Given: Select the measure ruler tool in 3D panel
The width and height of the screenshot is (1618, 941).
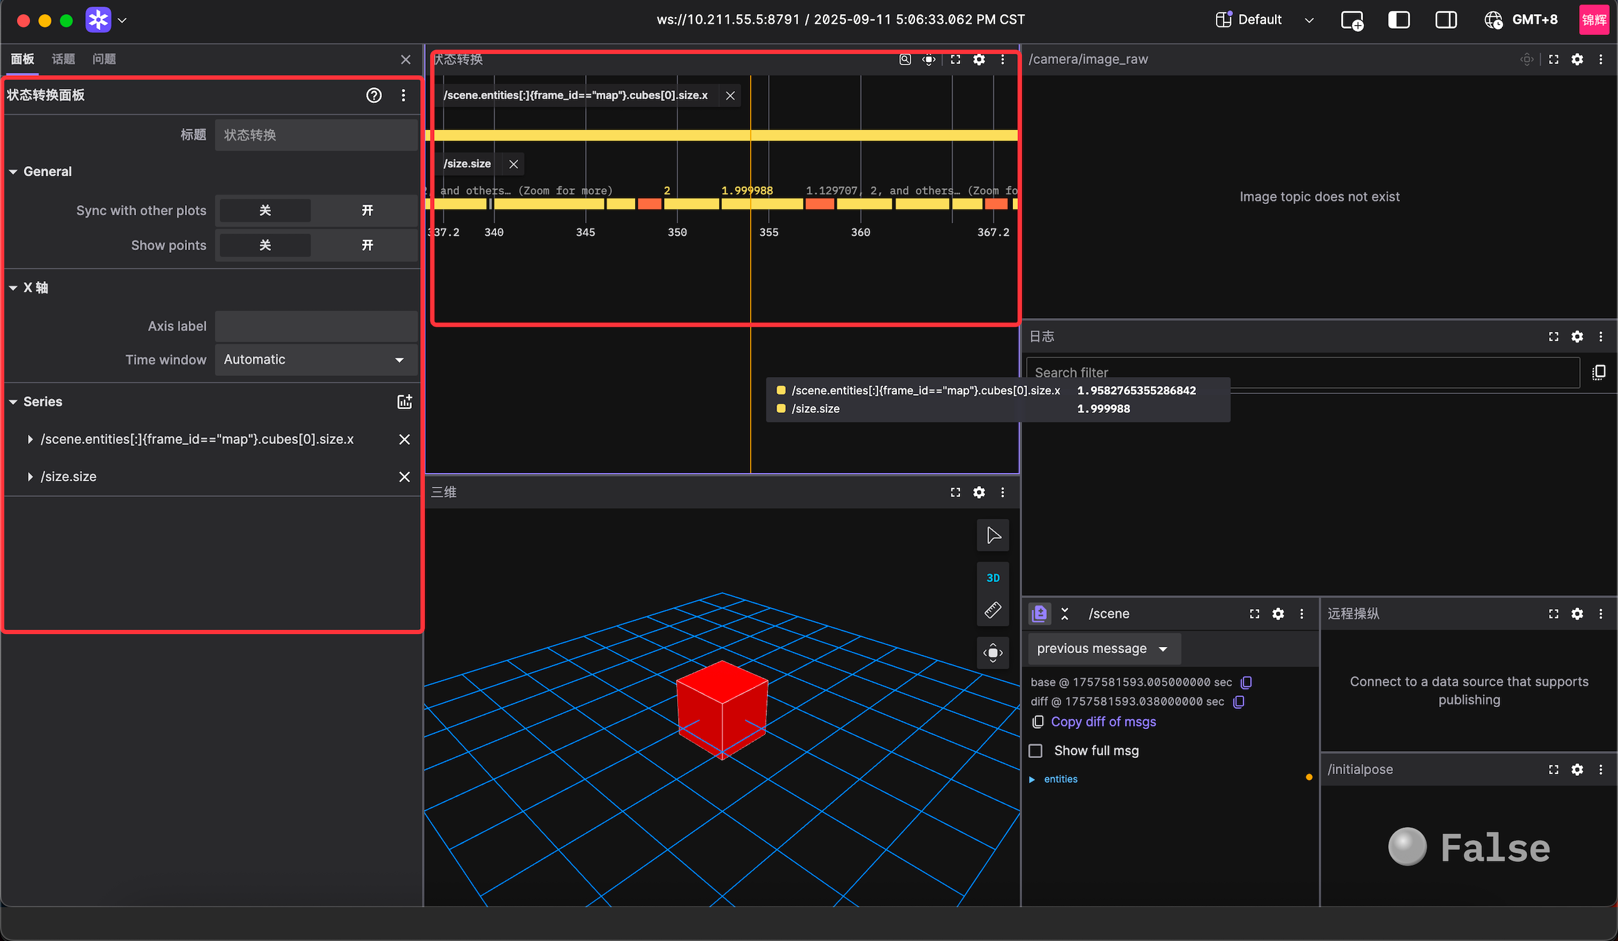Looking at the screenshot, I should pos(993,610).
